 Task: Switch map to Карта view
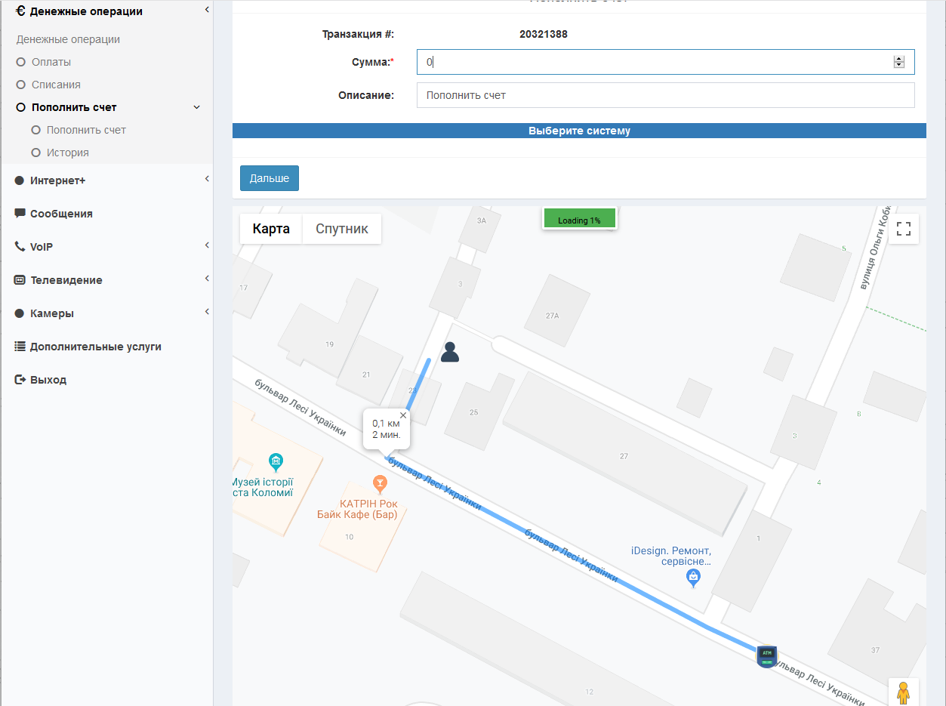(x=271, y=229)
